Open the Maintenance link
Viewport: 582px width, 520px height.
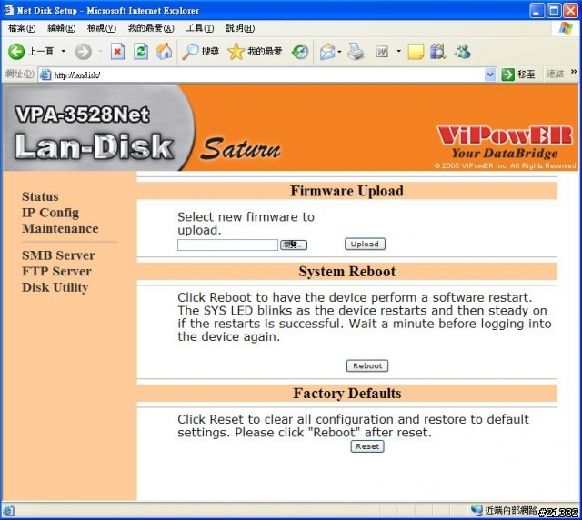click(x=60, y=229)
